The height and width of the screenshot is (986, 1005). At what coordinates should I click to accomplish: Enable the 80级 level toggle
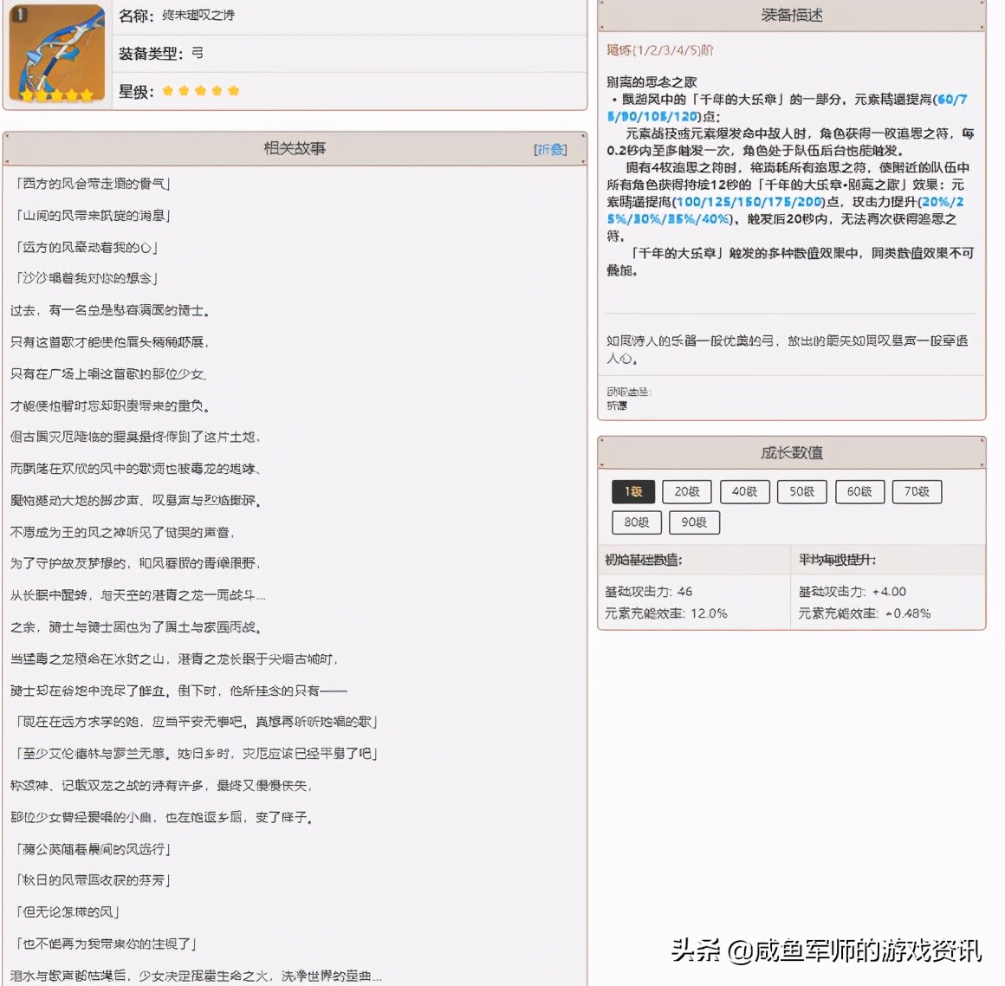pyautogui.click(x=636, y=522)
